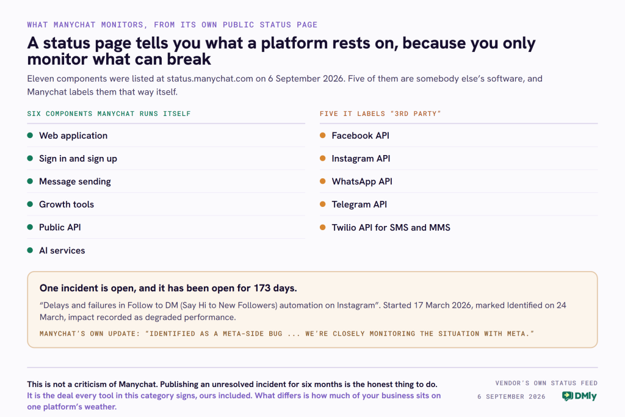Click green dot beside Web application
Image resolution: width=625 pixels, height=417 pixels.
[30, 136]
